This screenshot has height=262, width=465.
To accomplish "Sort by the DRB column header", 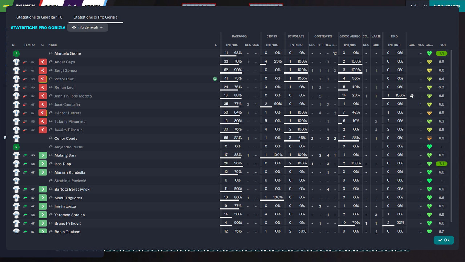I will [x=376, y=45].
